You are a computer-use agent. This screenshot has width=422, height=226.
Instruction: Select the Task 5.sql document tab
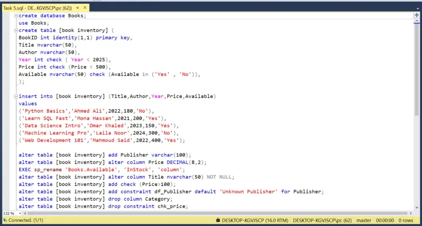pyautogui.click(x=38, y=8)
